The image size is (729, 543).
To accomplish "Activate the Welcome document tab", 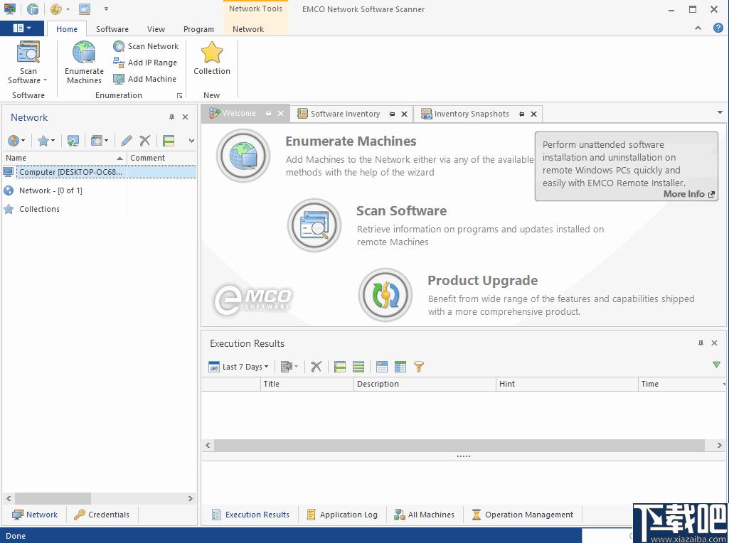I will pyautogui.click(x=239, y=113).
